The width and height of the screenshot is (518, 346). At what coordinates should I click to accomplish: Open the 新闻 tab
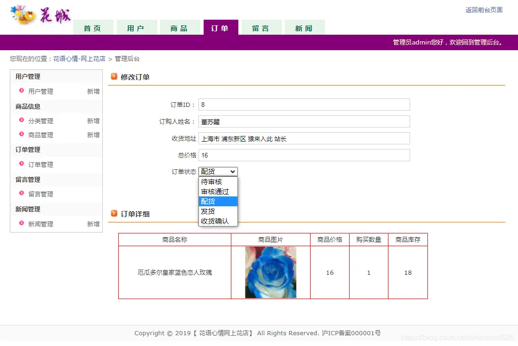(x=305, y=27)
